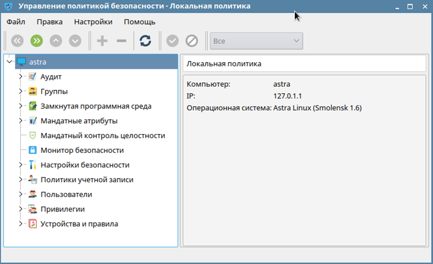Click the Компьютер: label
The height and width of the screenshot is (264, 433).
pos(208,84)
